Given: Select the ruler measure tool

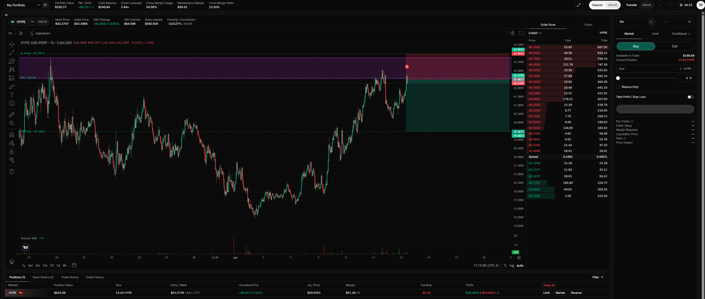Looking at the screenshot, I should point(12,114).
